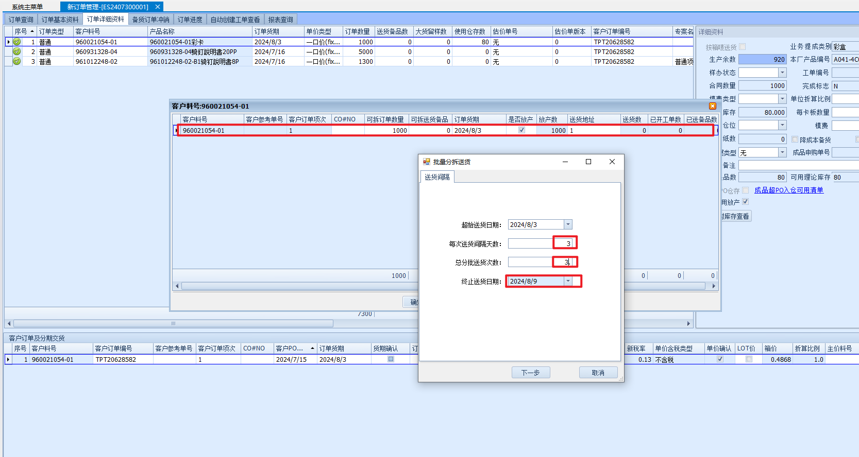Viewport: 859px width, 457px height.
Task: Click the green status icon for order row 3
Action: pos(17,61)
